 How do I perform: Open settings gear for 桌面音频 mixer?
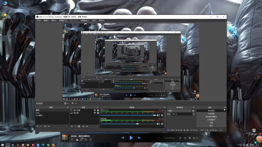[x=162, y=124]
